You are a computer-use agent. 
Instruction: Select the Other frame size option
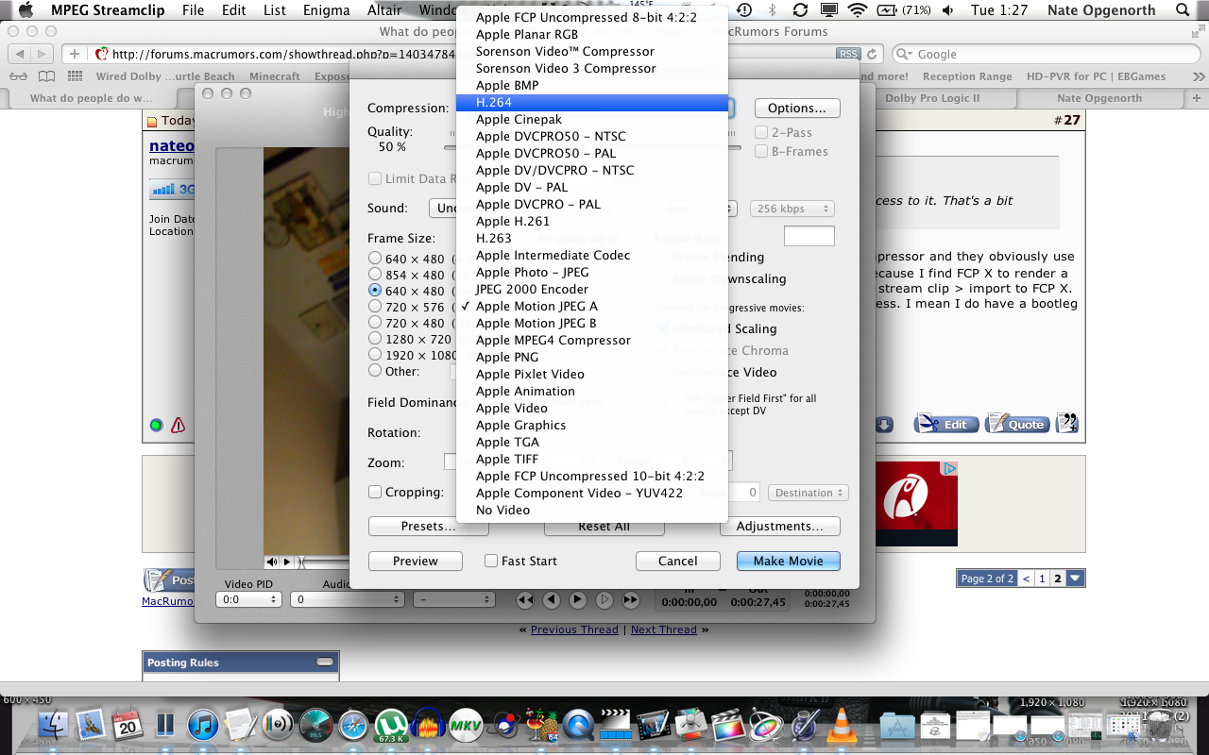375,371
